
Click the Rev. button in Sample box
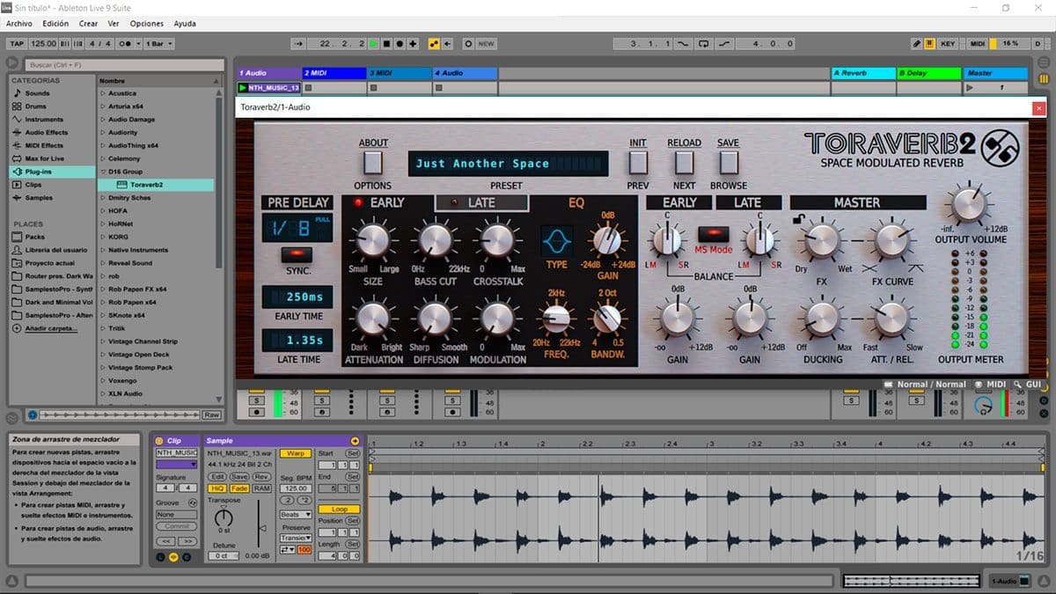click(x=261, y=476)
